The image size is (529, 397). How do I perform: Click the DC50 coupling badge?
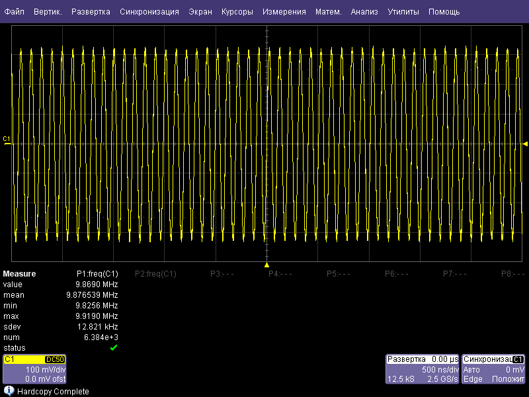coord(54,359)
